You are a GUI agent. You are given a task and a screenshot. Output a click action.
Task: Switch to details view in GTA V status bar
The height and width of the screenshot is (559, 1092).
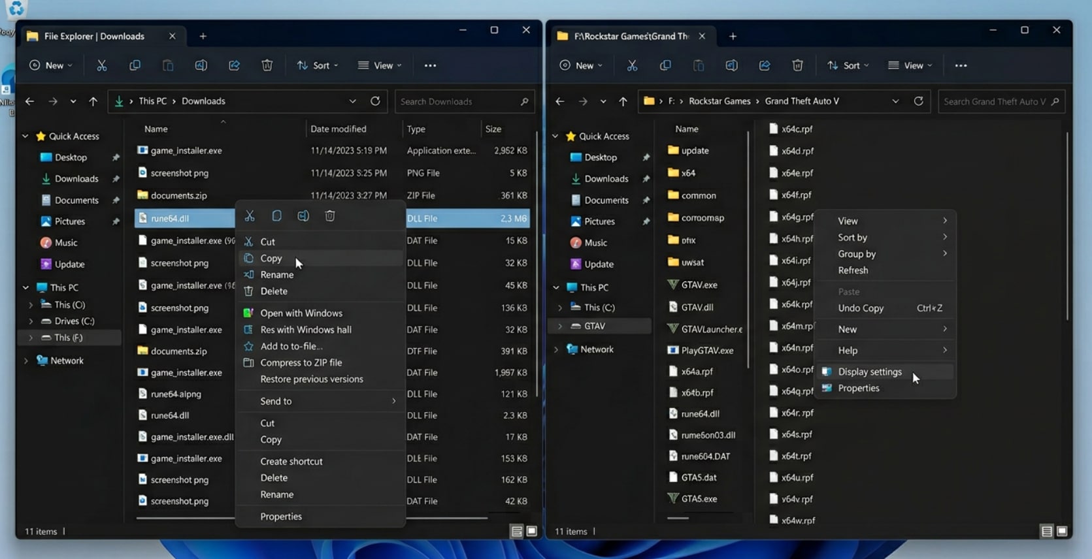[x=1046, y=532]
